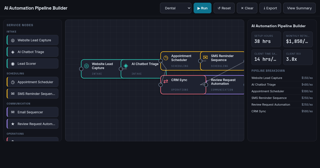Click the input port of CRM Sync node

[161, 85]
